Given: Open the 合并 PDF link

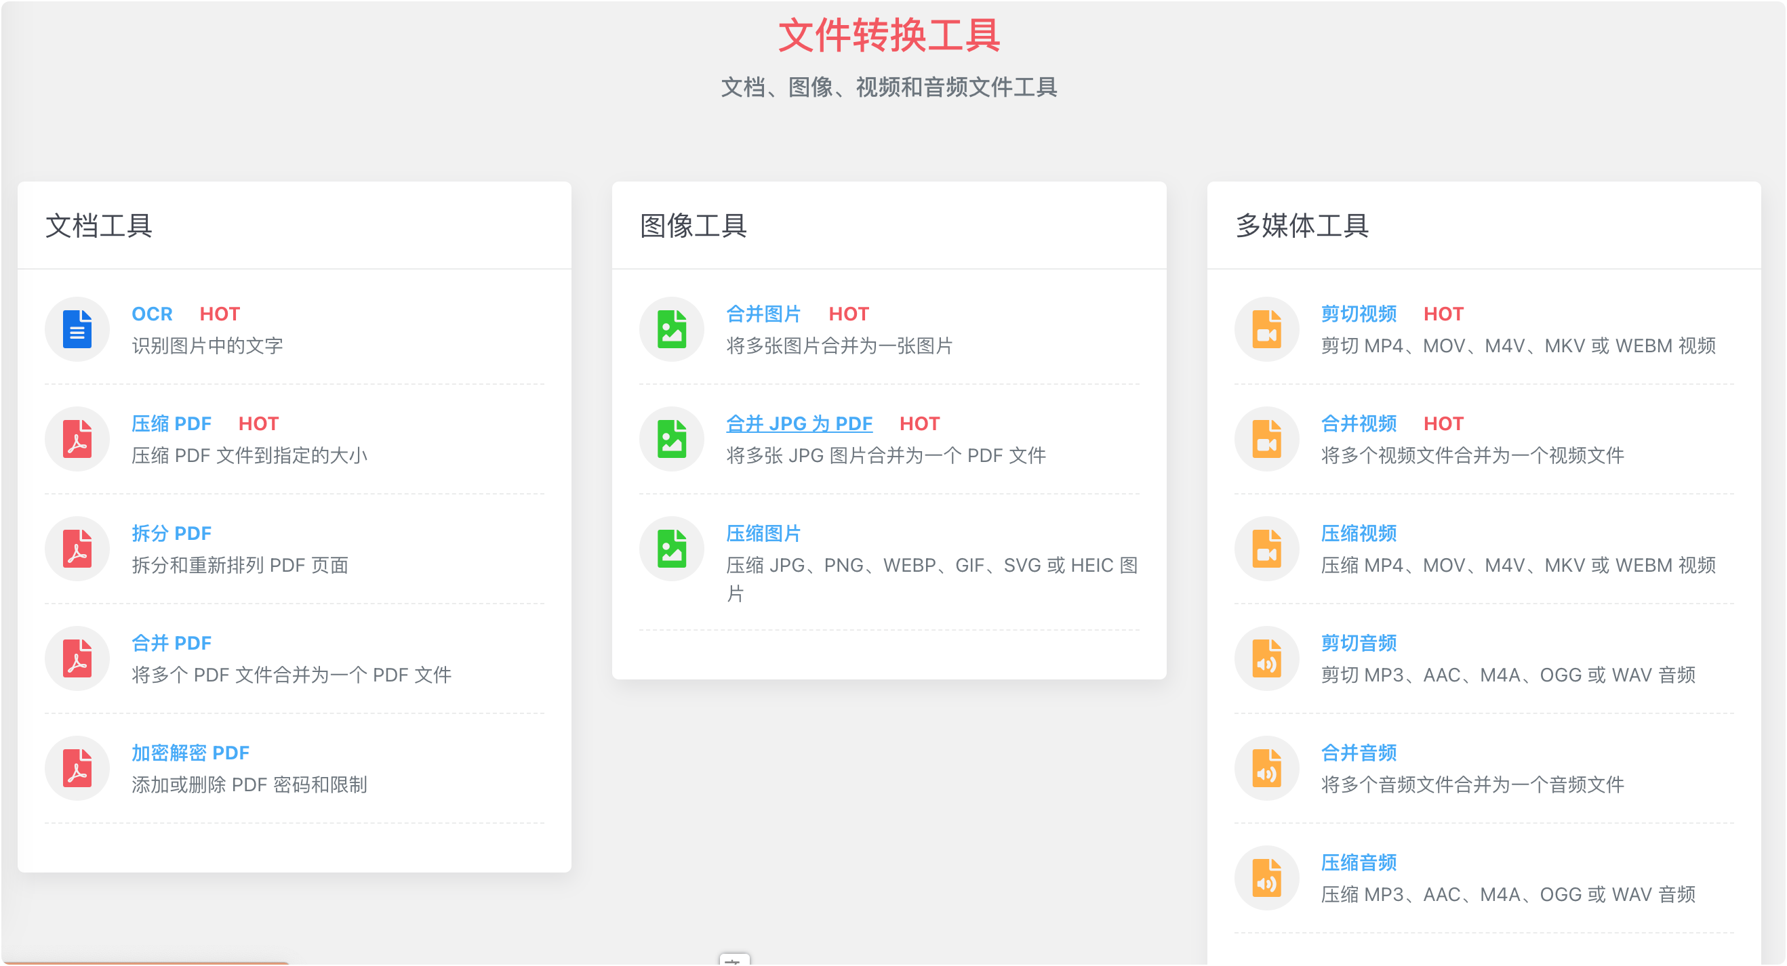Looking at the screenshot, I should (172, 644).
